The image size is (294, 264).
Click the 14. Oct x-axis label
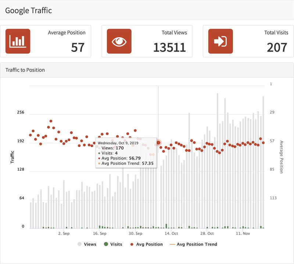pos(171,233)
